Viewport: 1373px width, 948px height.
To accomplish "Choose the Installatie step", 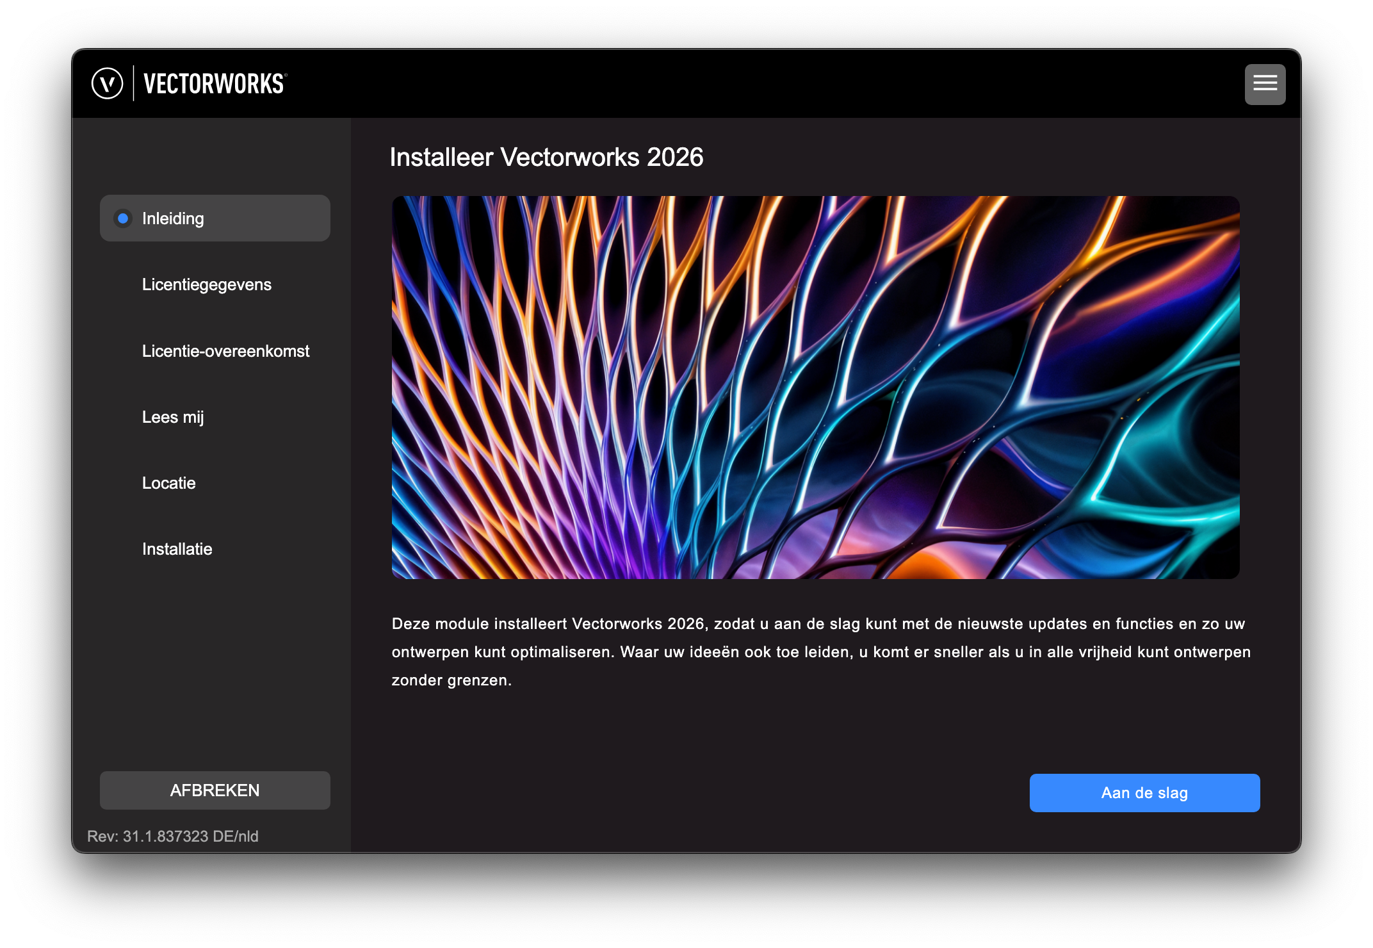I will point(177,549).
